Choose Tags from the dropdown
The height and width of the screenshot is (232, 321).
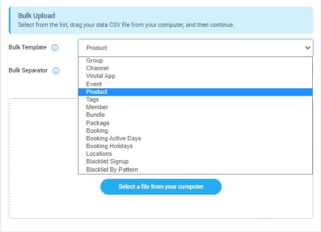195,99
